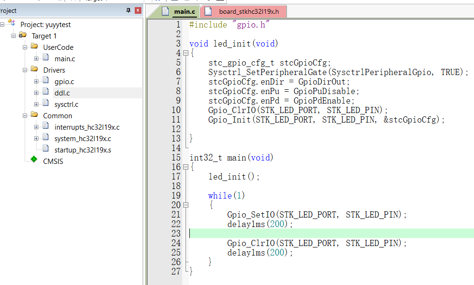Expand the gpio.c file node
Viewport: 474px width, 285px height.
[x=36, y=81]
